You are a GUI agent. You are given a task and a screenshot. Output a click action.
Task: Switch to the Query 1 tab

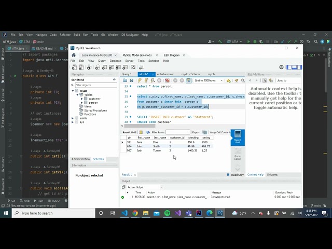click(127, 74)
